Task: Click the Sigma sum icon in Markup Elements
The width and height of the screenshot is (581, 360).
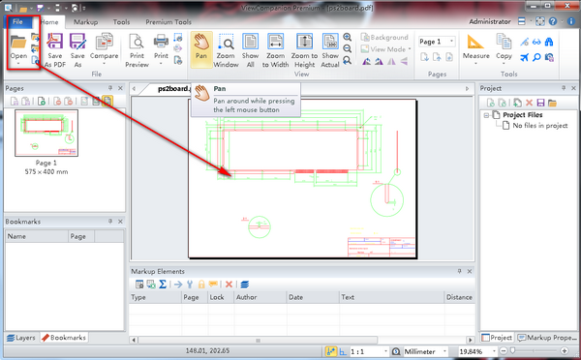Action: point(163,285)
